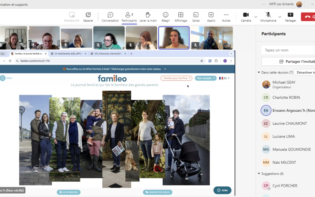Hang up with the red leave button
This screenshot has width=315, height=197.
point(308,17)
